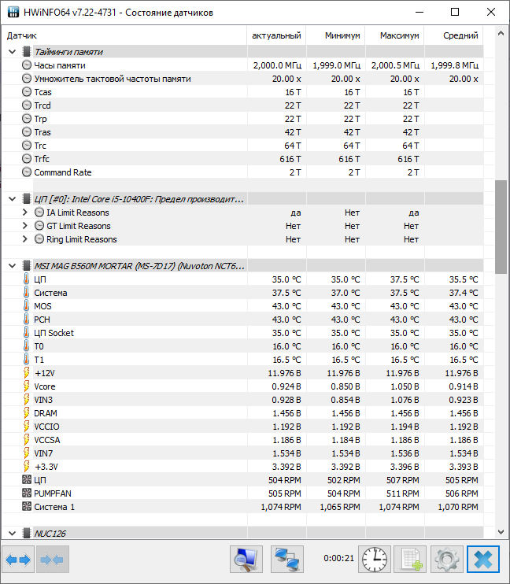Start logging with the document-plus icon

pos(410,560)
